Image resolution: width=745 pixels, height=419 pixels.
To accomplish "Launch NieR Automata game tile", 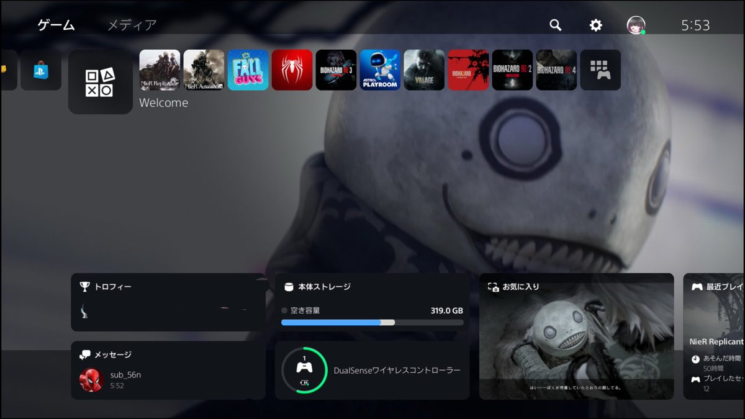I will pos(204,70).
